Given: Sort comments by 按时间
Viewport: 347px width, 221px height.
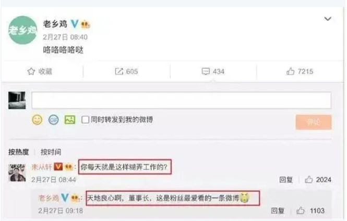Looking at the screenshot, I should pyautogui.click(x=51, y=152).
